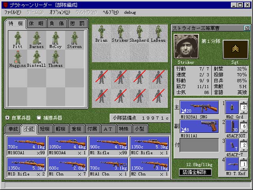253x190 pixels.
Task: Select the Pitt soldier icon
Action: [x=17, y=40]
